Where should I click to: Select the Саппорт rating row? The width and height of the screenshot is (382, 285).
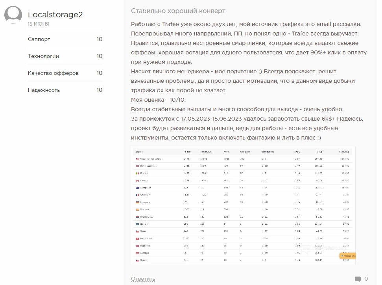pos(65,39)
